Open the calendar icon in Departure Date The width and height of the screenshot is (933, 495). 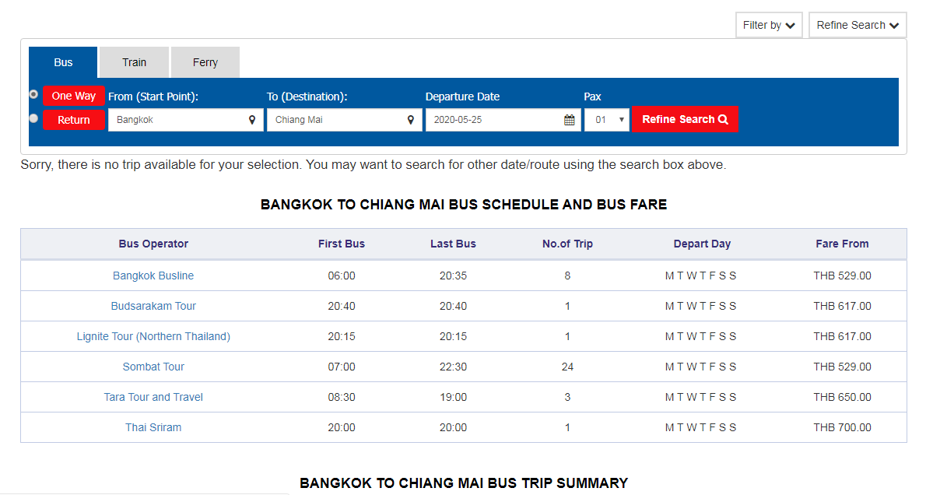click(x=570, y=120)
